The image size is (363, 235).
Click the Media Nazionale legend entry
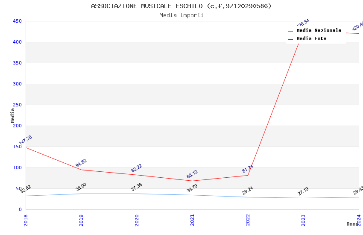pos(315,31)
